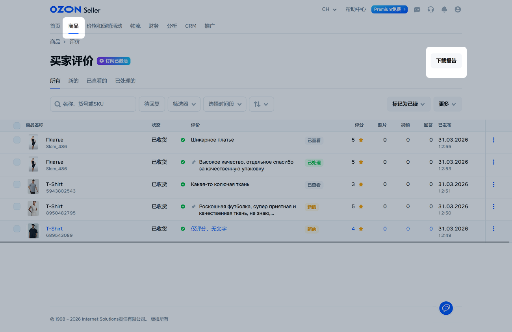The width and height of the screenshot is (512, 332).
Task: Select checkbox for first Платье row
Action: pos(17,140)
